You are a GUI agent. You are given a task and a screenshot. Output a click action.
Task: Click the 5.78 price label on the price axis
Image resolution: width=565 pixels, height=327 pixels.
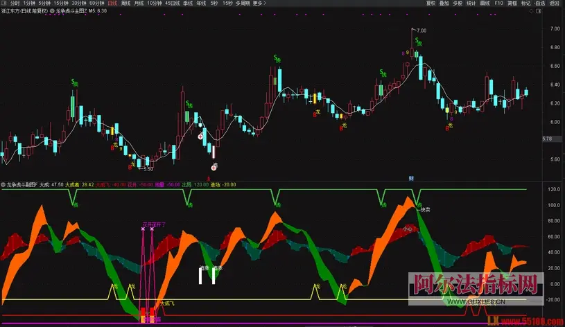click(546, 139)
